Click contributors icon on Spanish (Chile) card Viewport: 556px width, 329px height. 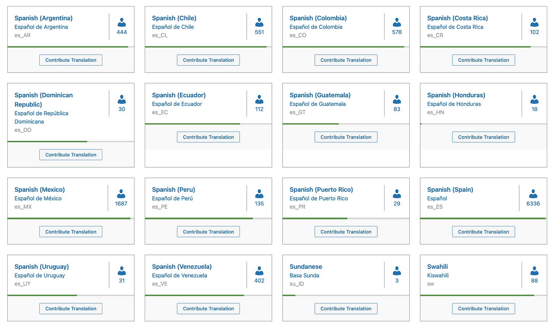(259, 22)
